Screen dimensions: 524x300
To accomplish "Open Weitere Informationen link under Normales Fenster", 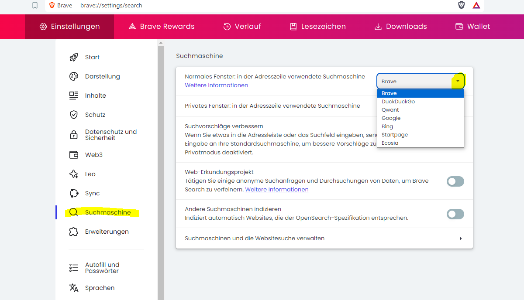I will click(x=217, y=85).
